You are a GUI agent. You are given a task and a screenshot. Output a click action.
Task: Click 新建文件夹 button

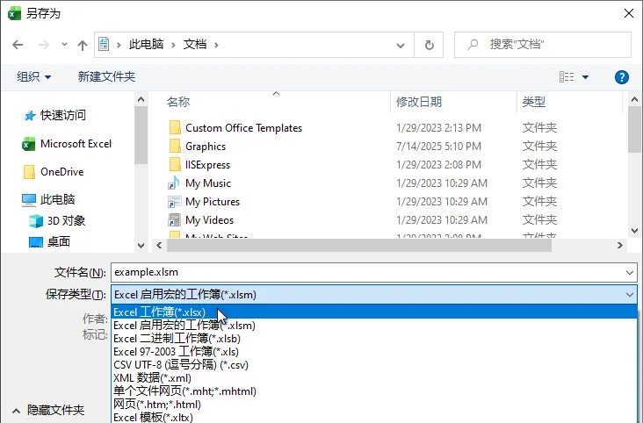pos(106,76)
